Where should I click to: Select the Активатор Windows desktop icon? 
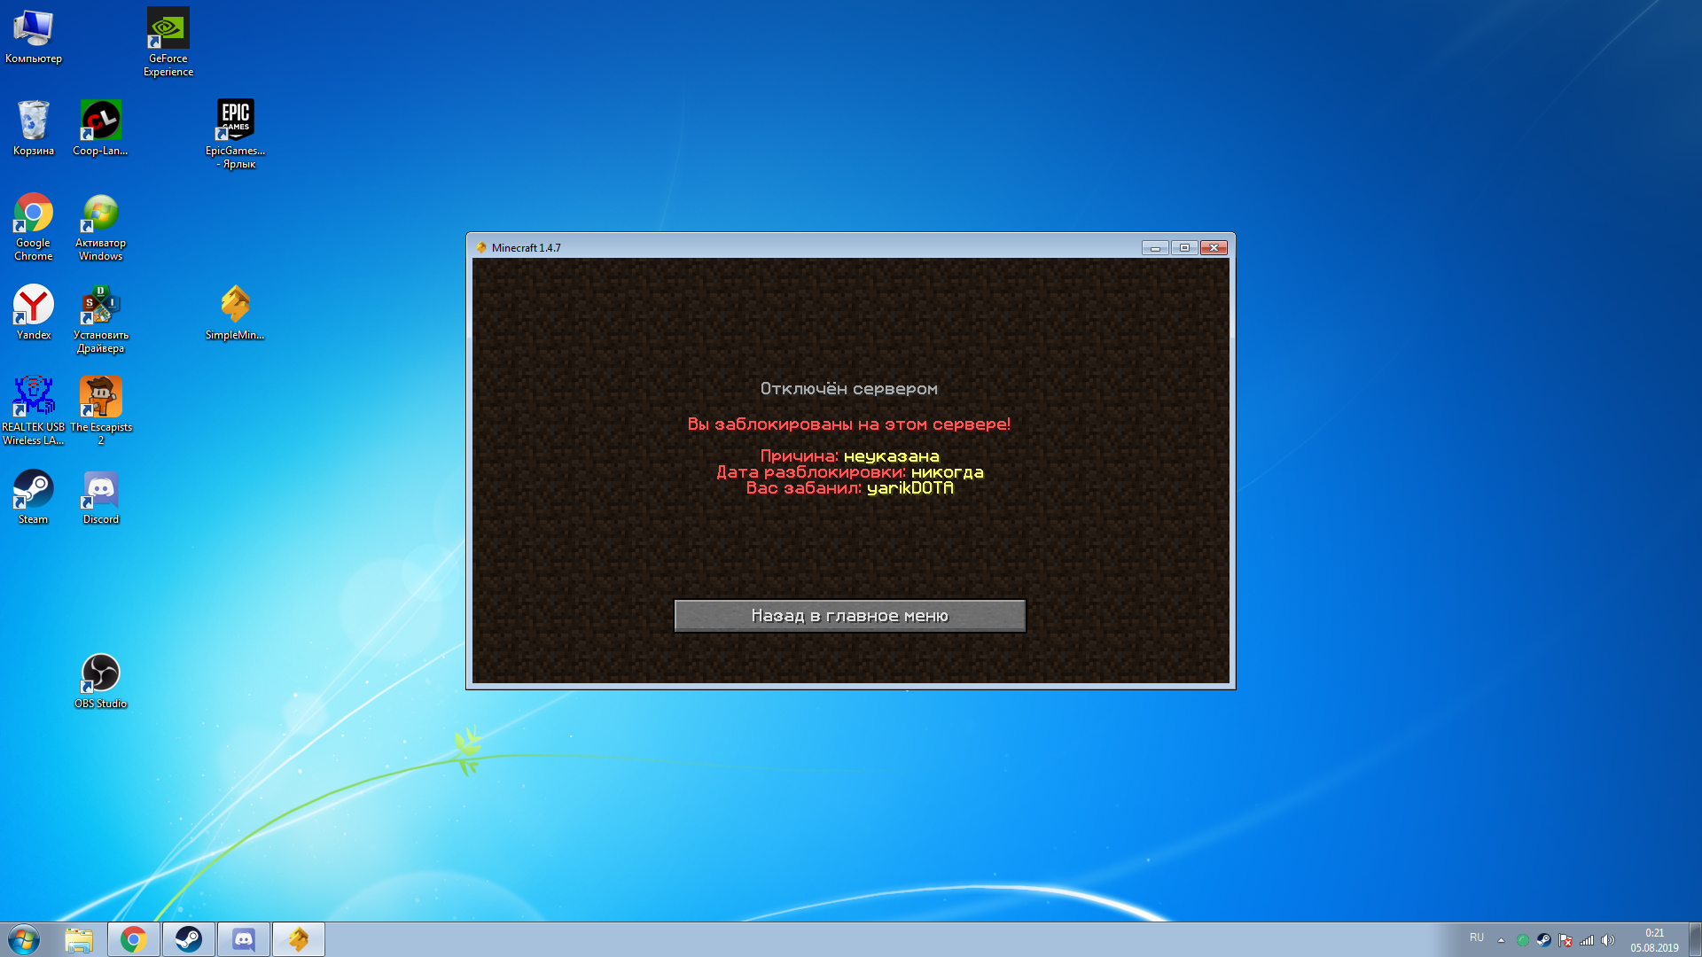[100, 227]
